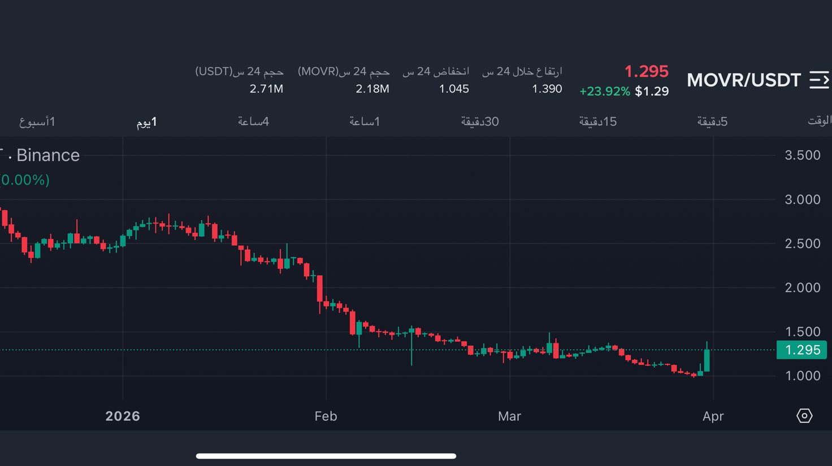Screen dimensions: 832x466
Task: Tap the MOVR volume value 2.18M
Action: click(x=372, y=89)
